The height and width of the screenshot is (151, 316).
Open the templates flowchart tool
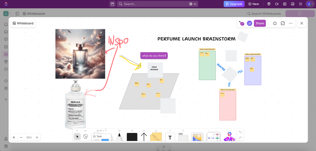[213, 137]
